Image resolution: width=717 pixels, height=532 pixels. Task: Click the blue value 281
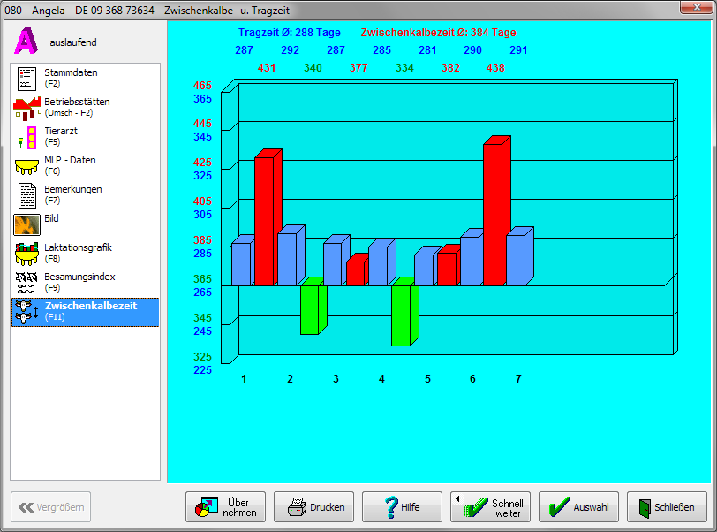coord(427,50)
